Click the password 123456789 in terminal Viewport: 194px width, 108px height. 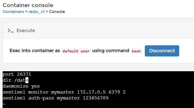[95, 98]
